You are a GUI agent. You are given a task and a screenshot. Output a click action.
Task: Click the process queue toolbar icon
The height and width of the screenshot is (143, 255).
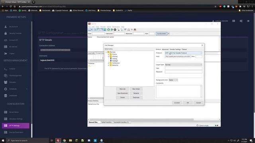[x=112, y=30]
